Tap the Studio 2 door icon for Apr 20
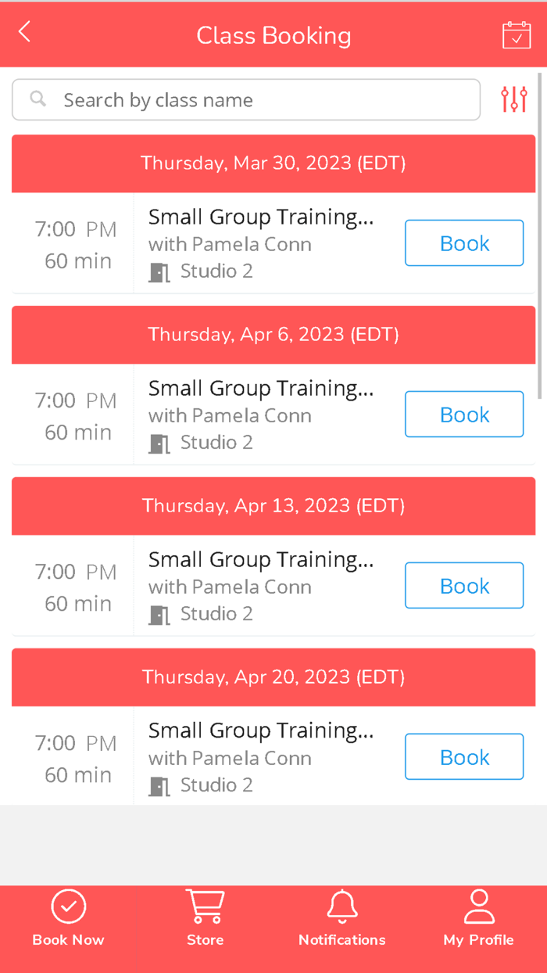The width and height of the screenshot is (547, 973). coord(159,786)
